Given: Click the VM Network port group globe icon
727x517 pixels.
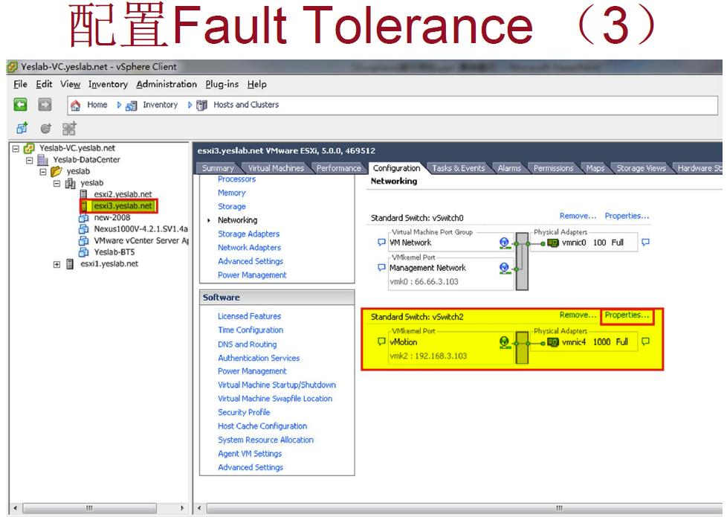Looking at the screenshot, I should pos(505,243).
